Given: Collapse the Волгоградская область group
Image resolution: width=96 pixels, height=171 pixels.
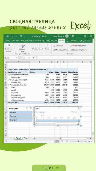Looking at the screenshot, I should coord(9,75).
